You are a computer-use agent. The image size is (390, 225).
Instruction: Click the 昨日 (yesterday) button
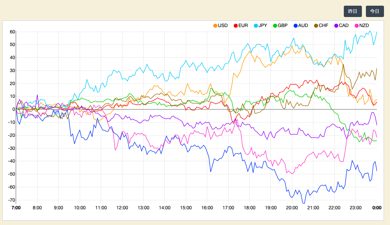353,11
